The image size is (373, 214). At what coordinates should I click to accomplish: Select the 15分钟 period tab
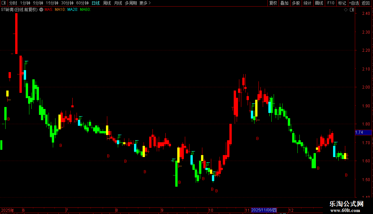[x=52, y=3]
